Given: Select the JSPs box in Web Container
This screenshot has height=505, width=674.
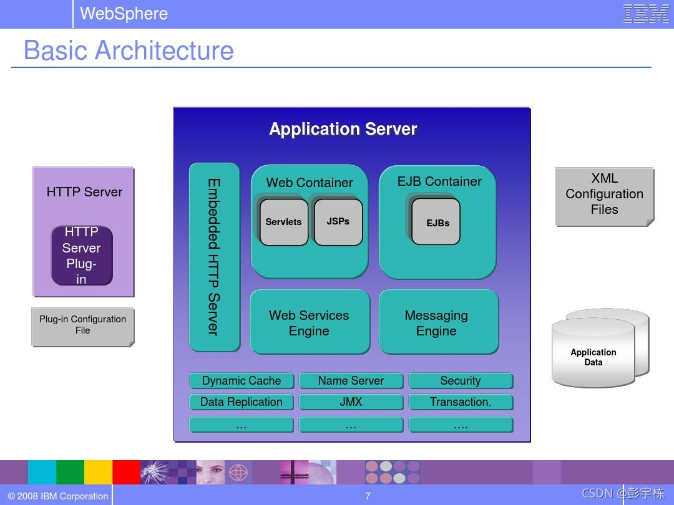Looking at the screenshot, I should pos(338,222).
